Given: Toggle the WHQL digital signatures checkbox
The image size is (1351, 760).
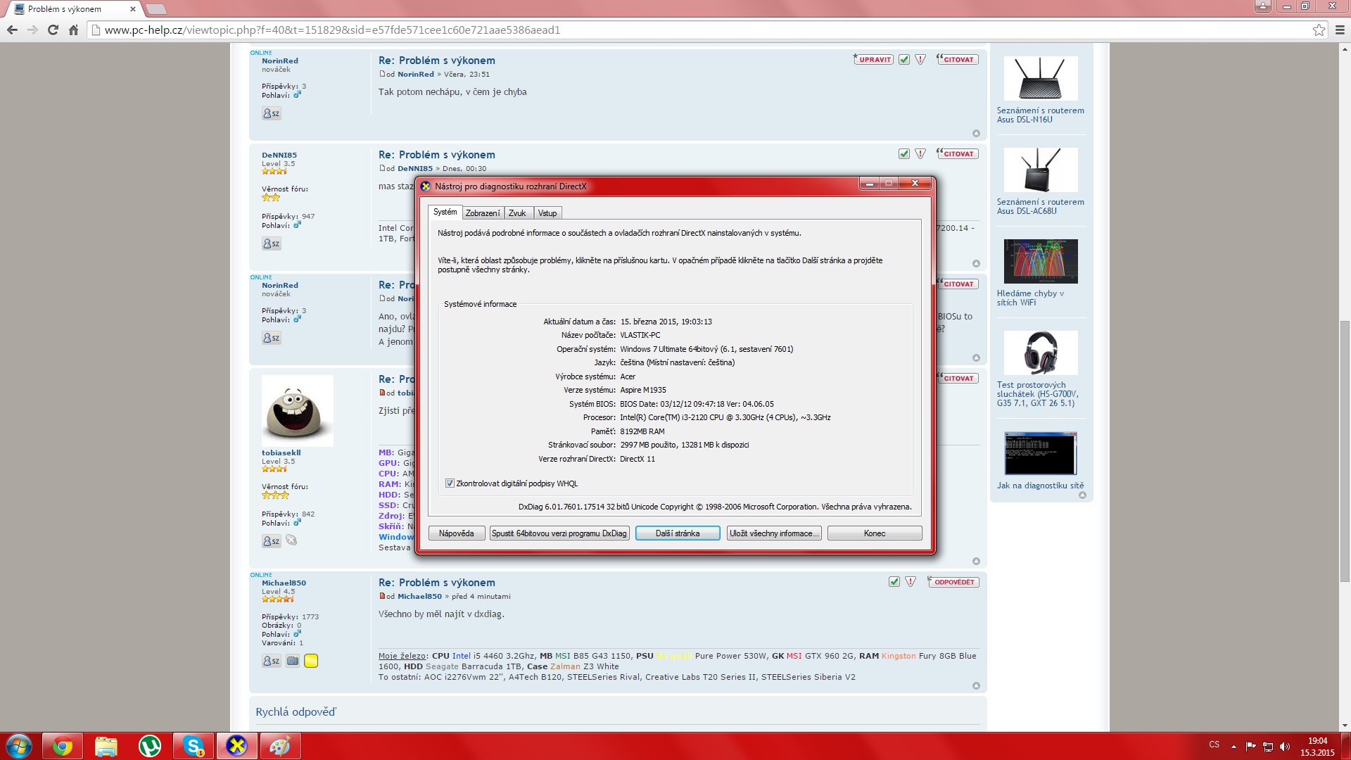Looking at the screenshot, I should click(450, 483).
